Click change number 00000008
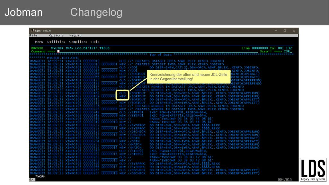Screen dimensions: 329x185 [109, 109]
